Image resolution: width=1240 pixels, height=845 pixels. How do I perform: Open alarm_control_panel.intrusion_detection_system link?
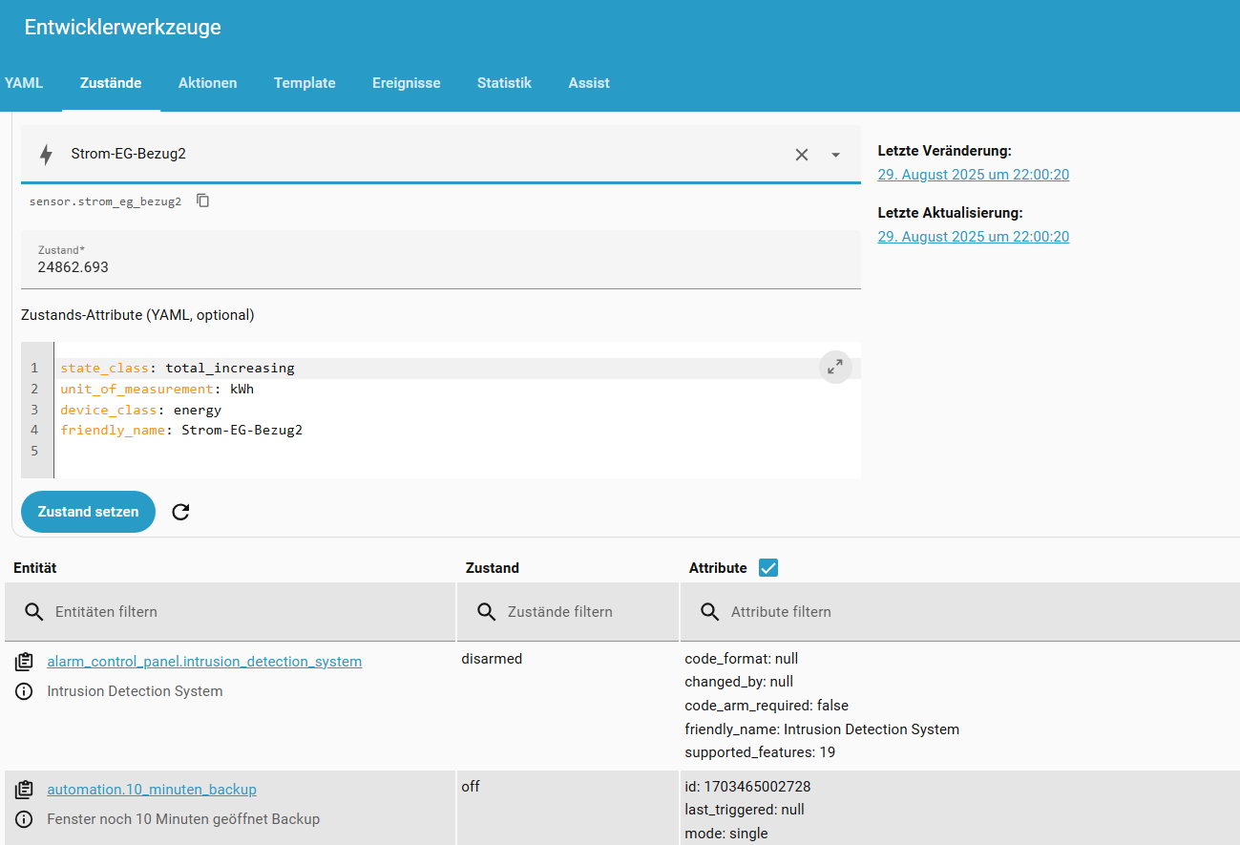tap(204, 661)
